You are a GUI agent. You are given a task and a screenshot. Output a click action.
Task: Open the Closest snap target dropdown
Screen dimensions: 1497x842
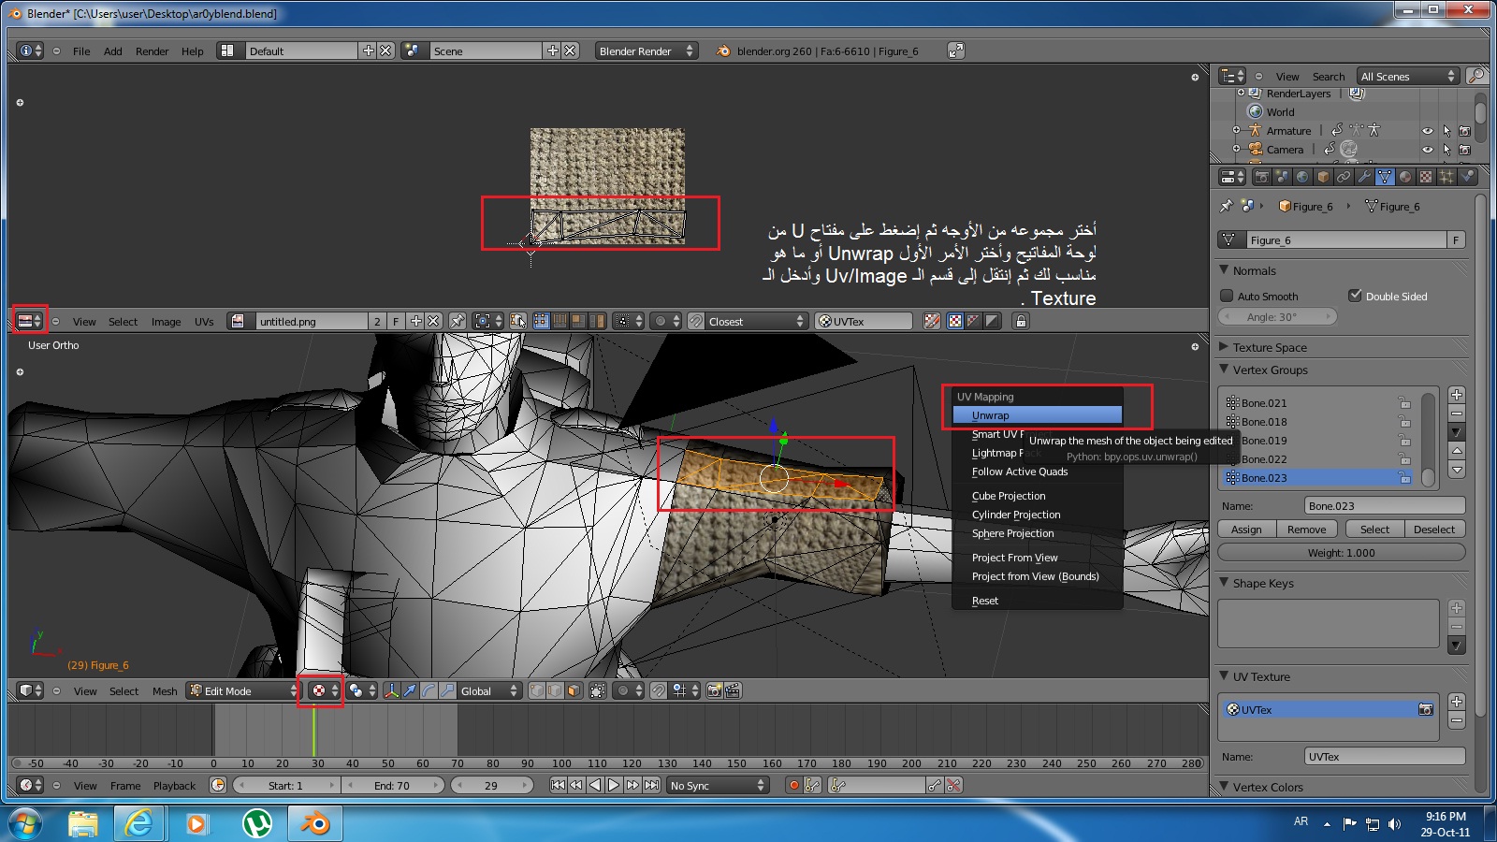pos(756,321)
